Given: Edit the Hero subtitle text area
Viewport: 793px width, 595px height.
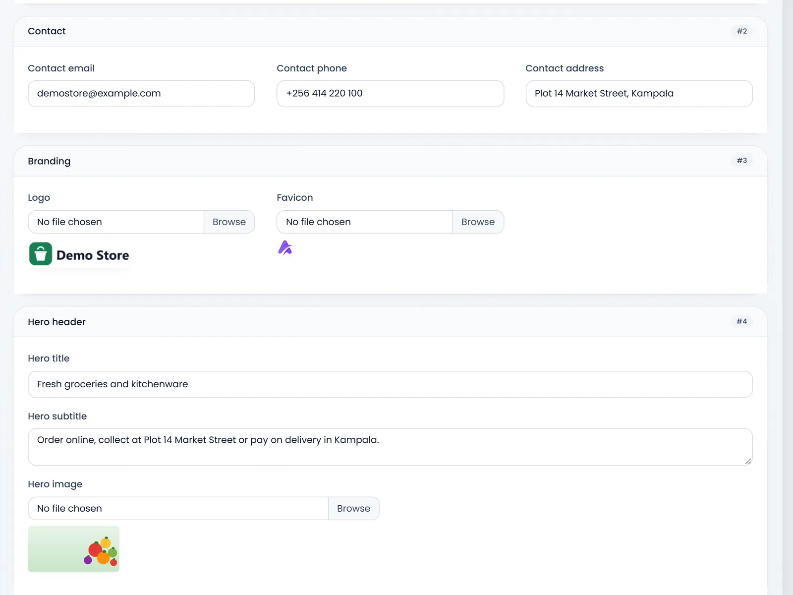Looking at the screenshot, I should 390,447.
